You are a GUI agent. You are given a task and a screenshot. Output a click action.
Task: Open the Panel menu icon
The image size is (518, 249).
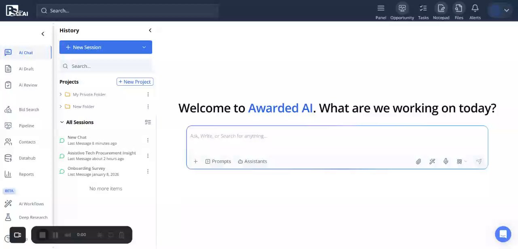point(381,8)
